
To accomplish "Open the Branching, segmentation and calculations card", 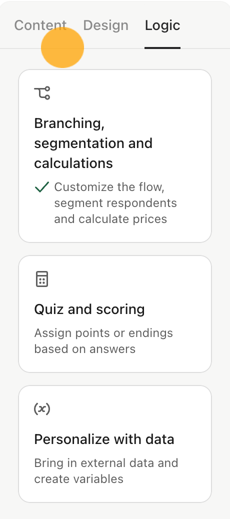I will point(115,156).
